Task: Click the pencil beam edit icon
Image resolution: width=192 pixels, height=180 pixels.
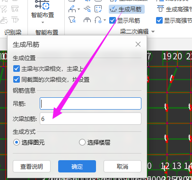Action: pyautogui.click(x=72, y=9)
